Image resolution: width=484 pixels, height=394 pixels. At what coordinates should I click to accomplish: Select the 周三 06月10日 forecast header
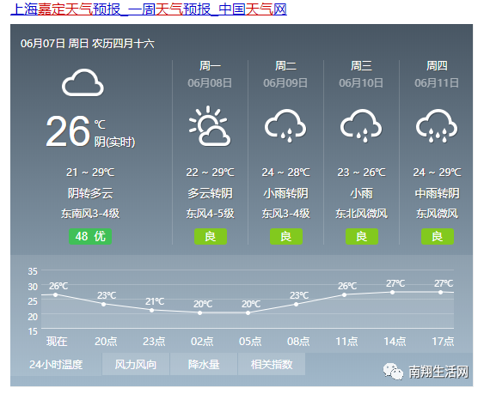tap(361, 74)
